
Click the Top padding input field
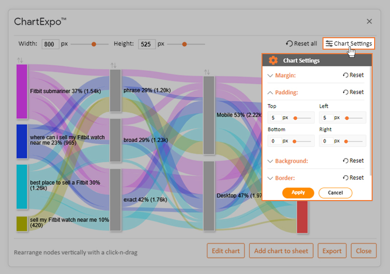pyautogui.click(x=275, y=118)
